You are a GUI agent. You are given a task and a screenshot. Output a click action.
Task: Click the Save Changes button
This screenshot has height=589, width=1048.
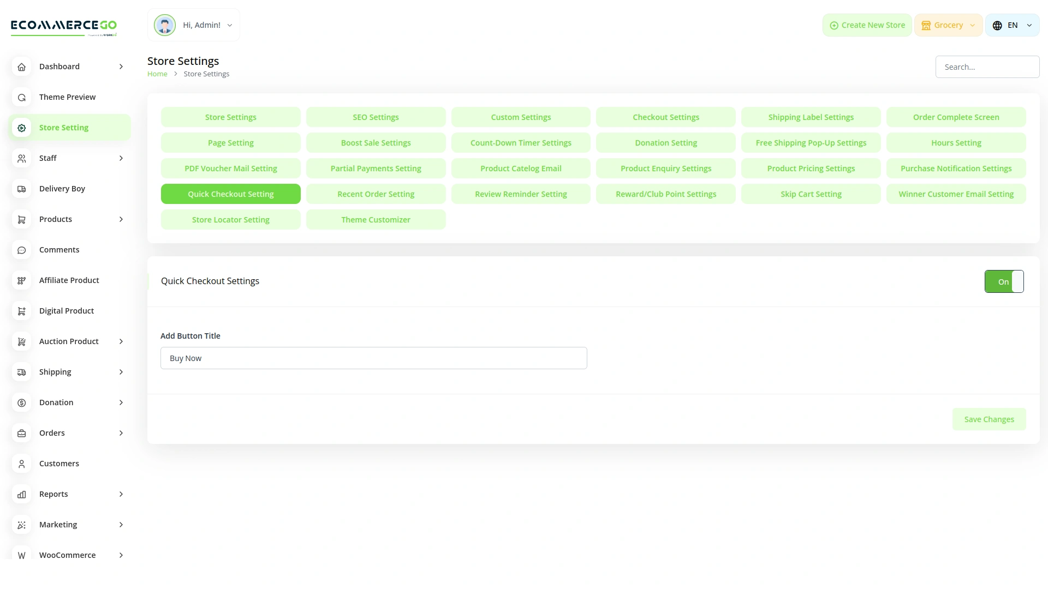[x=989, y=419]
